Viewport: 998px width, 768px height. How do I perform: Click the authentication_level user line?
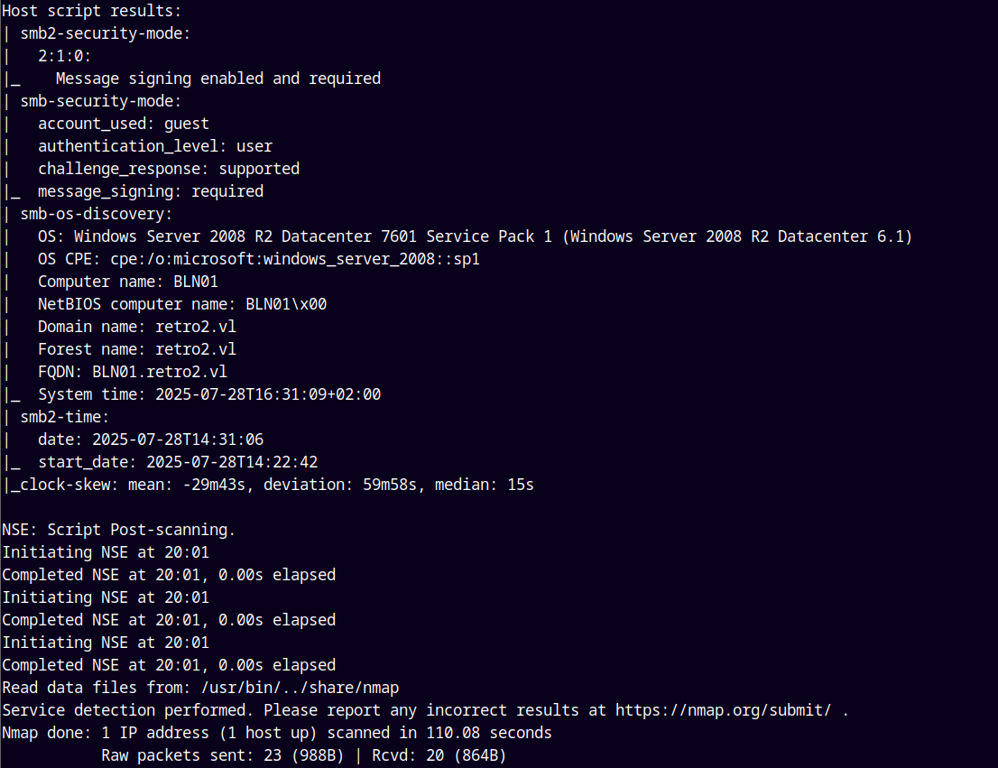pos(155,146)
